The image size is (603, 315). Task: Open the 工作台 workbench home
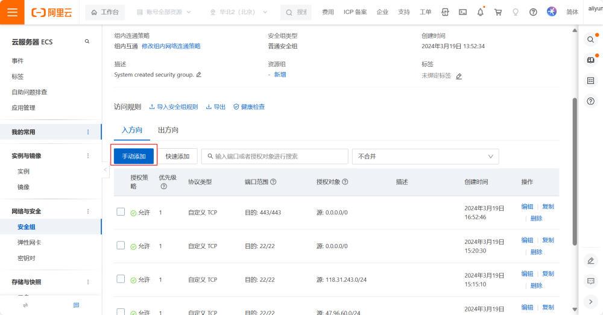105,12
